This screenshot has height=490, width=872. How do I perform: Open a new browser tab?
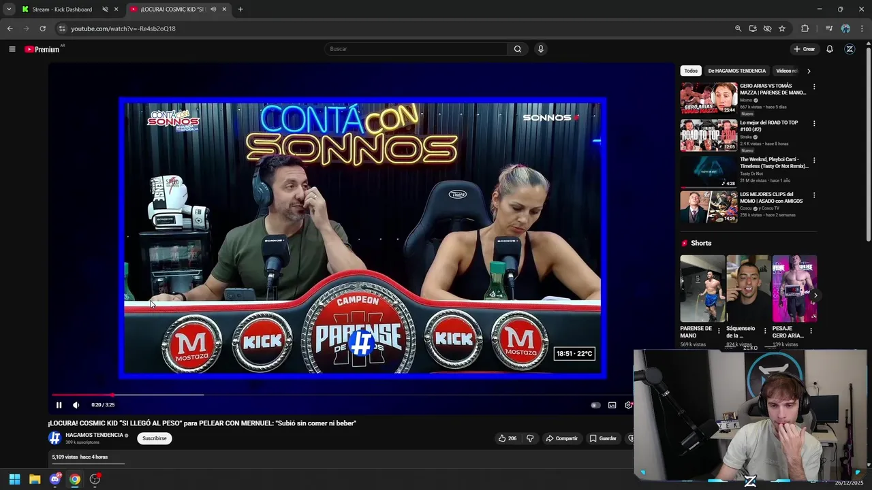click(x=240, y=10)
